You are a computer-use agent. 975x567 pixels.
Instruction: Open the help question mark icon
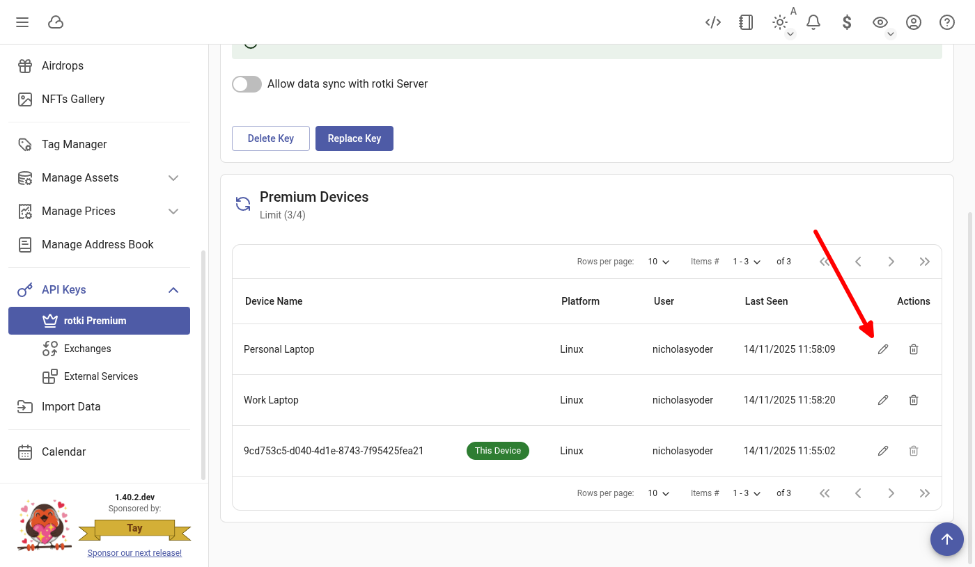coord(947,22)
